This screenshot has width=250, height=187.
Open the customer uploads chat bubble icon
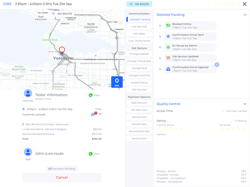click(x=93, y=115)
